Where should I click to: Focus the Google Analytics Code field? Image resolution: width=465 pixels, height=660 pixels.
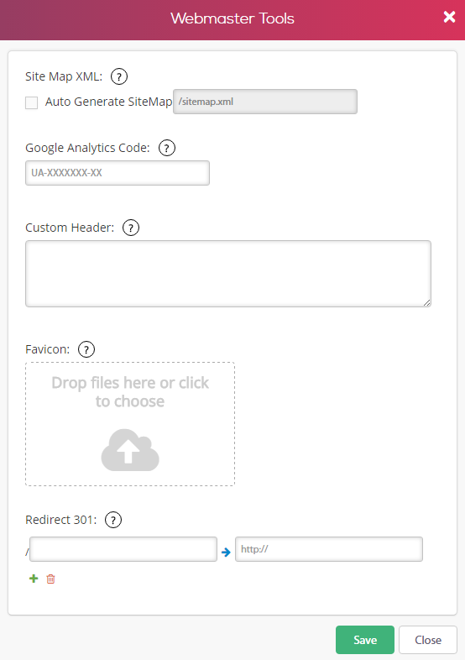[118, 173]
